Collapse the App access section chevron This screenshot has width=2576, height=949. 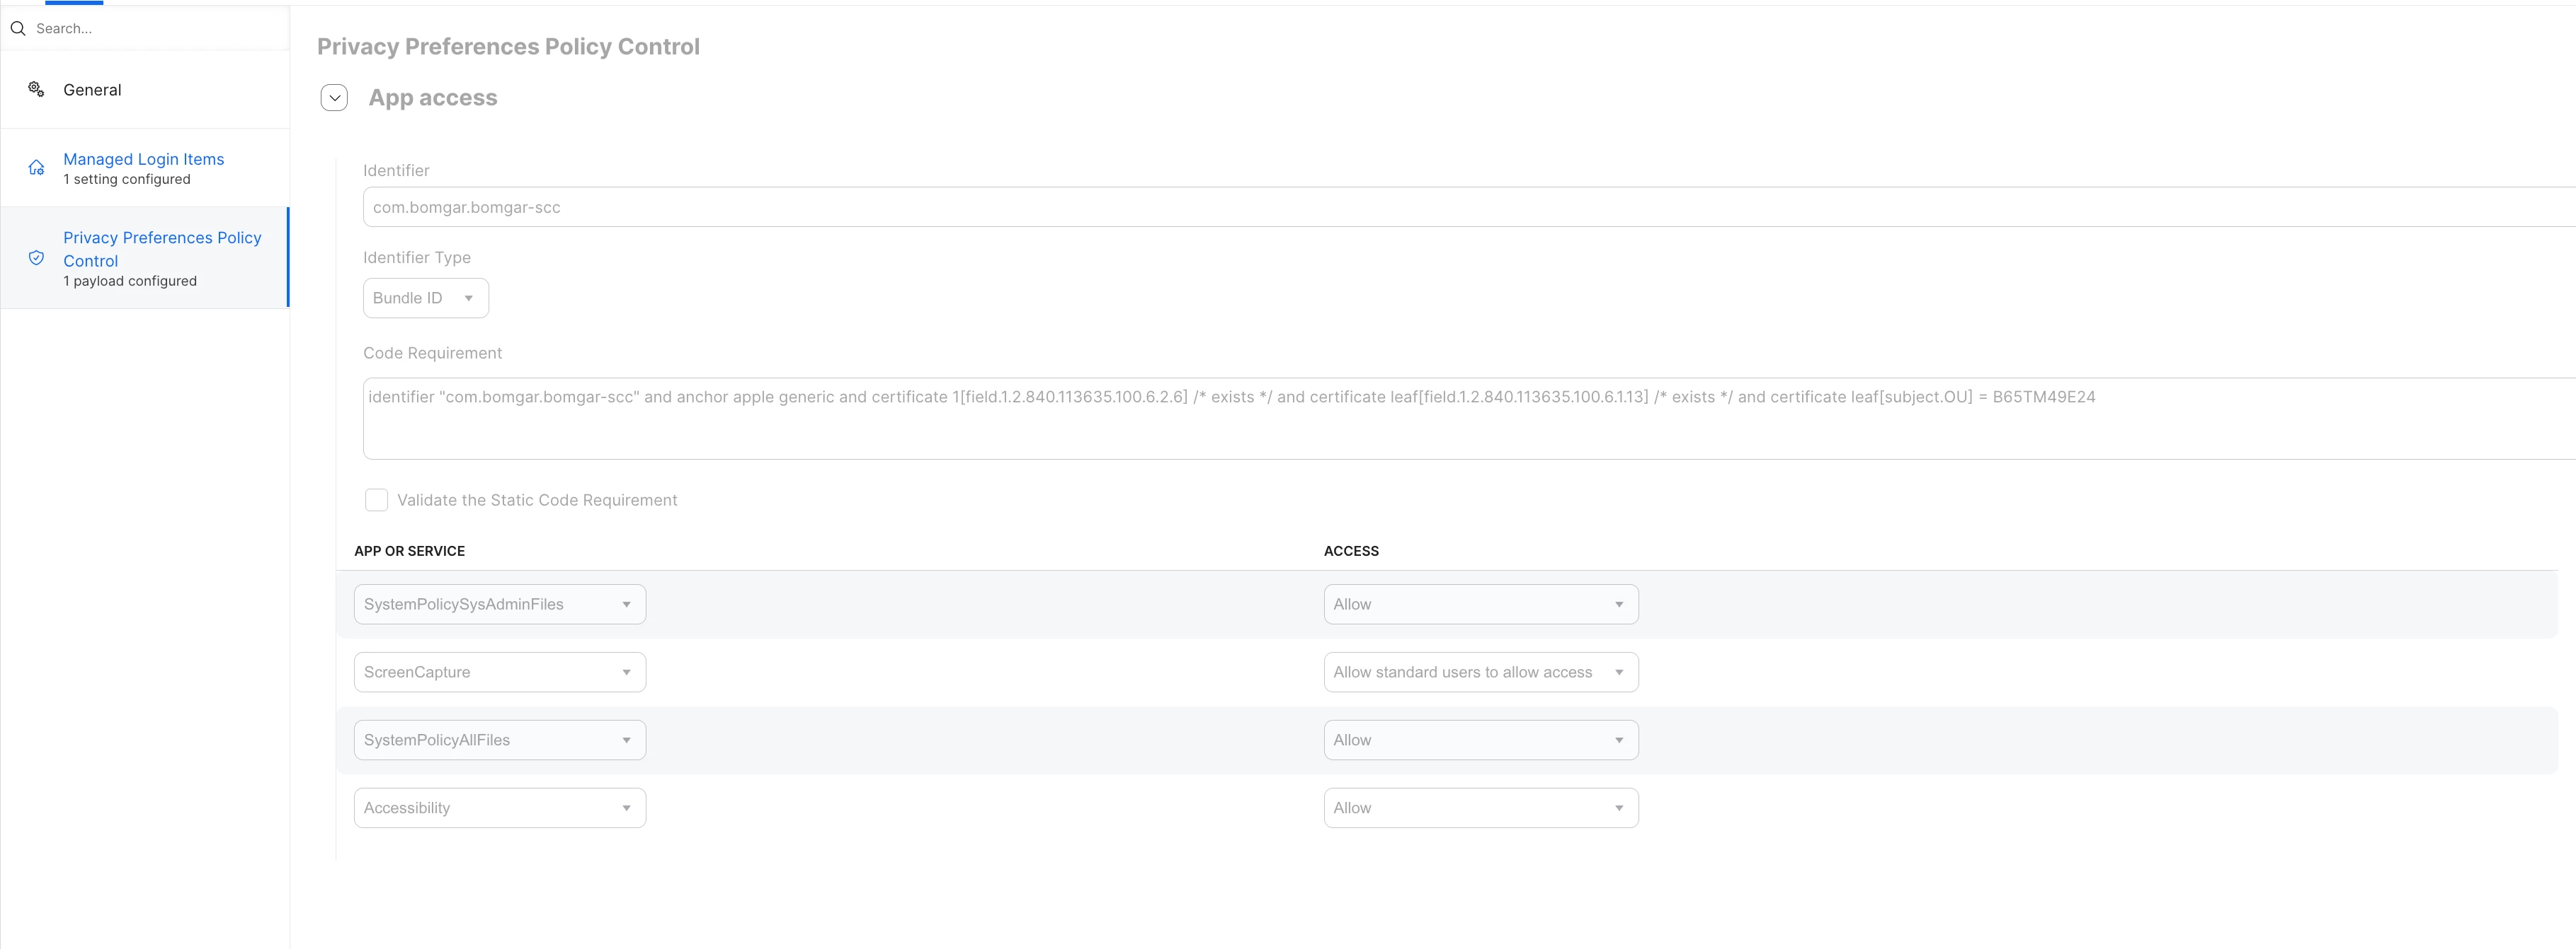(334, 98)
